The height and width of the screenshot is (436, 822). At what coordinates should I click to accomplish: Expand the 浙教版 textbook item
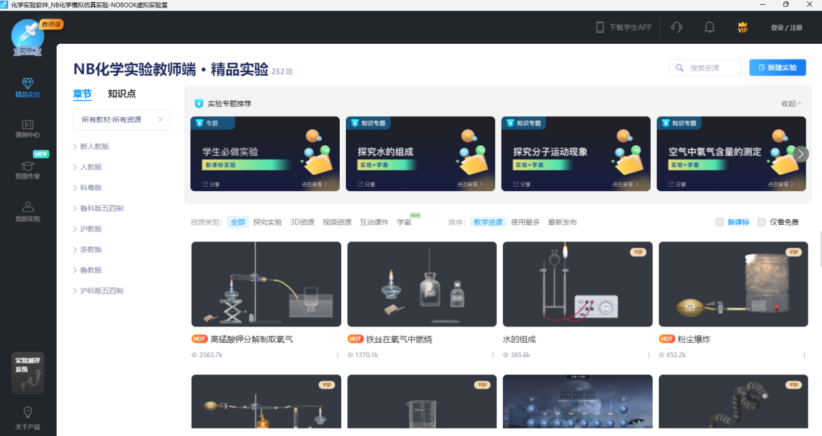(88, 250)
